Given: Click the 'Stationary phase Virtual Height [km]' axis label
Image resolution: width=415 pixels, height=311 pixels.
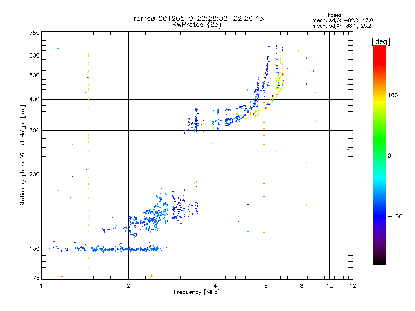Looking at the screenshot, I should (22, 156).
